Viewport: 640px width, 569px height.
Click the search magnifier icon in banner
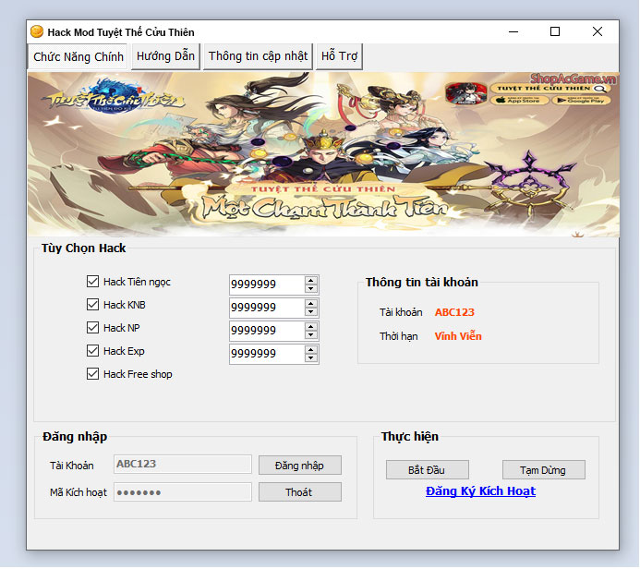click(599, 89)
